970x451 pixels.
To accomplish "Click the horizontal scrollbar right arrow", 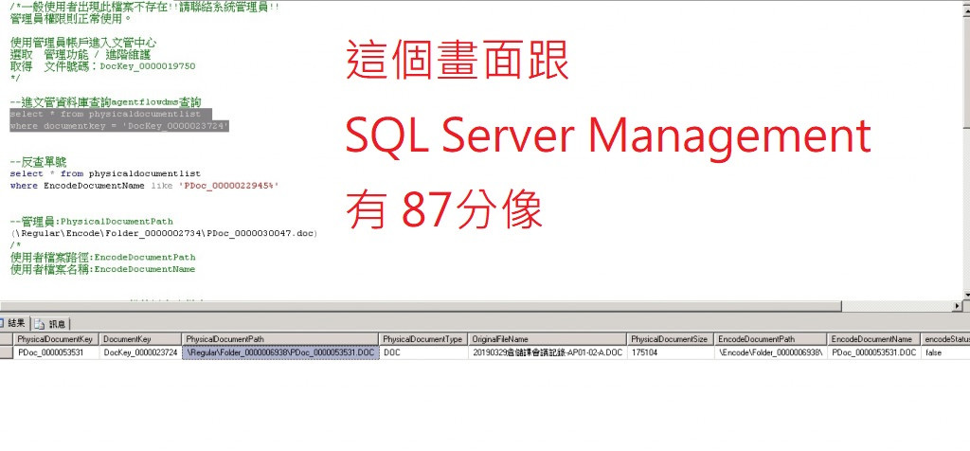I will pos(959,306).
